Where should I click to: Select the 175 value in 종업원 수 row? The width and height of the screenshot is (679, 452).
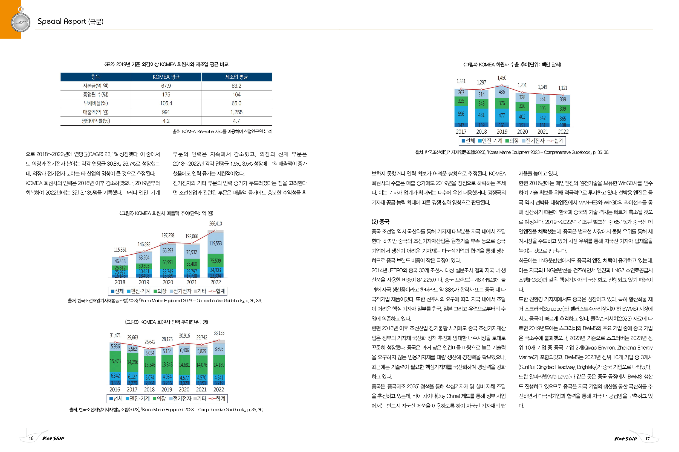[x=166, y=95]
